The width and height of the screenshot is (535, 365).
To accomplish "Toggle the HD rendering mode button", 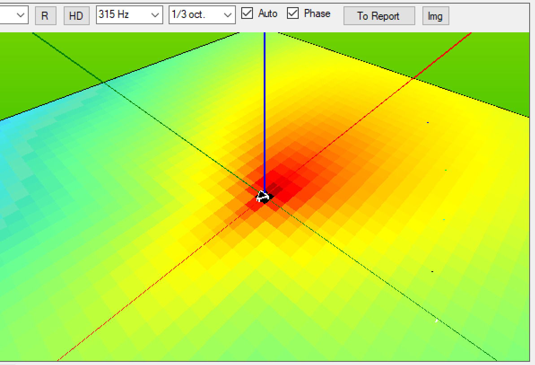I will (x=76, y=16).
